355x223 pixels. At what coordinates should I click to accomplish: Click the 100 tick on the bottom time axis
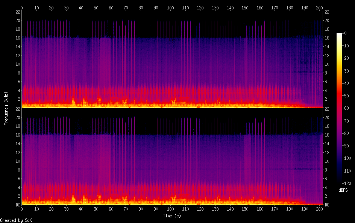[x=170, y=208]
